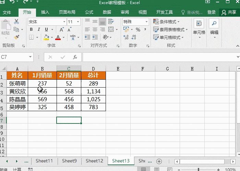The image size is (240, 171).
Task: Open the font name dropdown 宋体
Action: (x=47, y=22)
